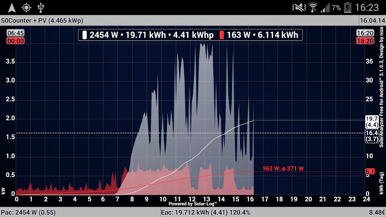This screenshot has width=386, height=217.
Task: Tap the SolarAnalyzer Free version text
Action: [381, 86]
